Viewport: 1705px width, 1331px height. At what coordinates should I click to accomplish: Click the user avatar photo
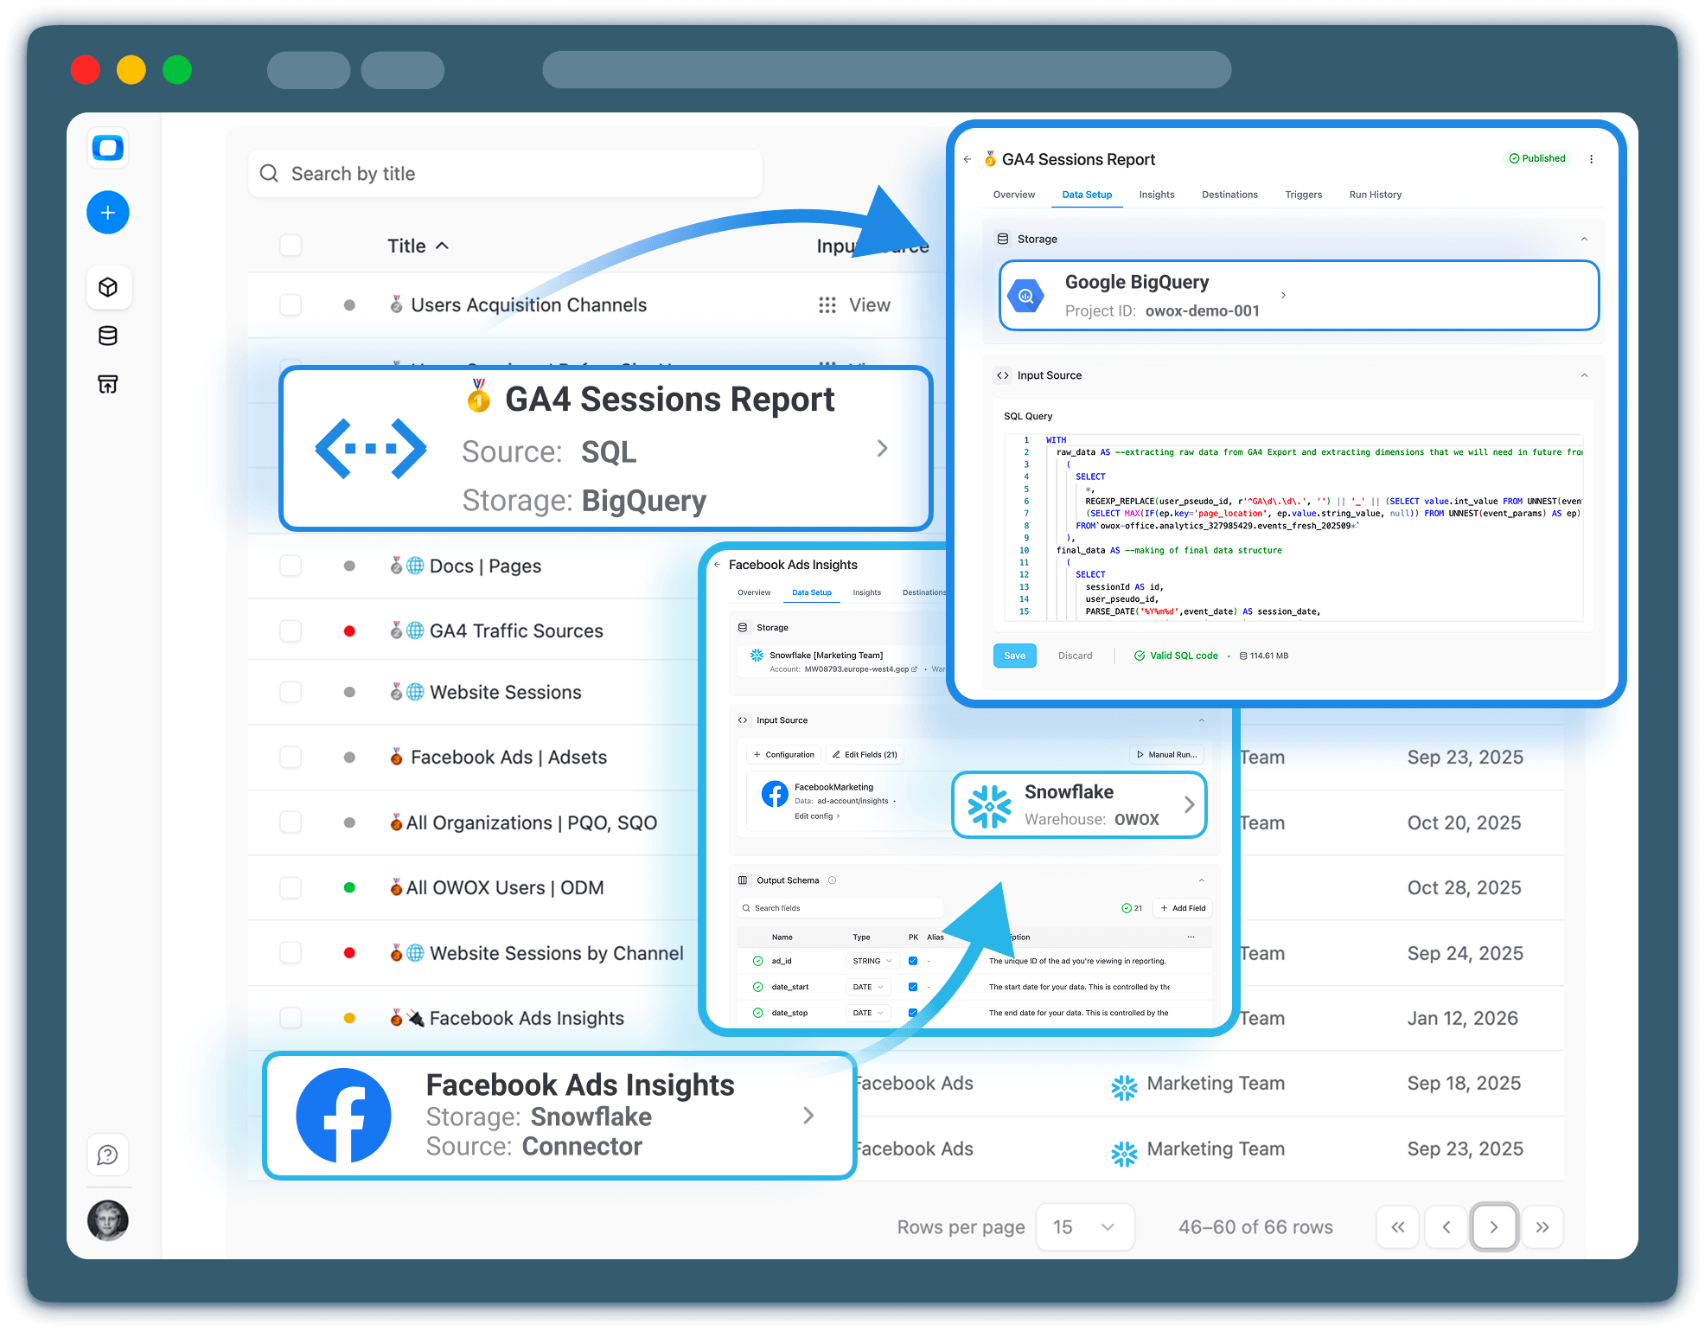click(x=108, y=1220)
